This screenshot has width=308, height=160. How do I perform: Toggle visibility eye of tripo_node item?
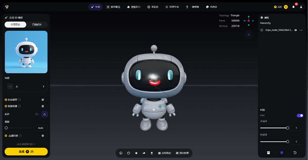pyautogui.click(x=296, y=30)
